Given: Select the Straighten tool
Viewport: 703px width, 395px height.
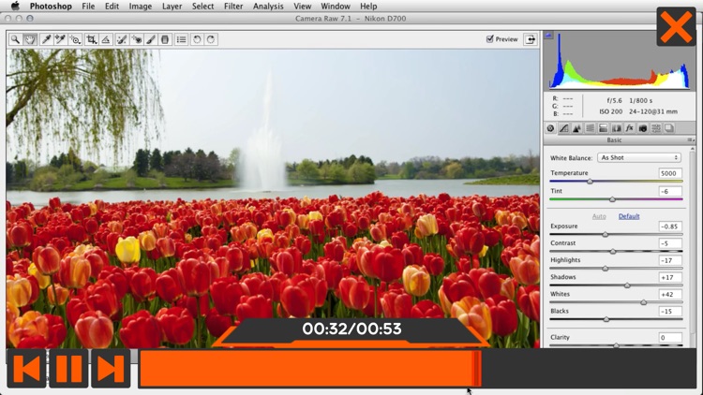Looking at the screenshot, I should pyautogui.click(x=106, y=39).
